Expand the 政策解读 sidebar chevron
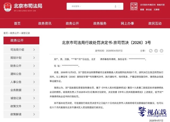170x122 pixels. [34, 114]
